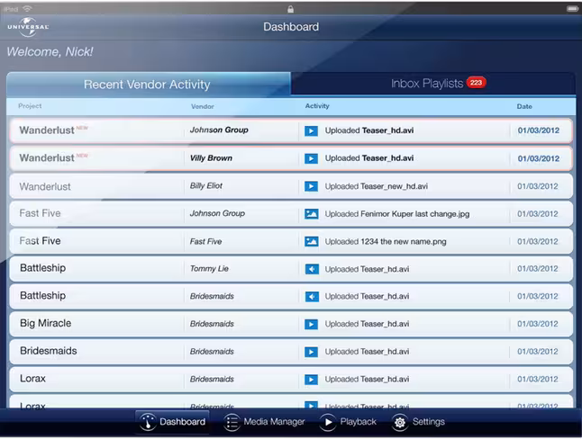Select the Dashboard icon in bottom bar

[x=148, y=422]
